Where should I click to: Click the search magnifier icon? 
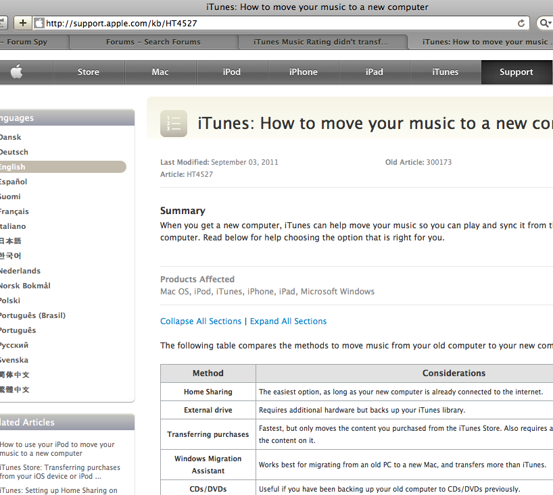pyautogui.click(x=544, y=23)
